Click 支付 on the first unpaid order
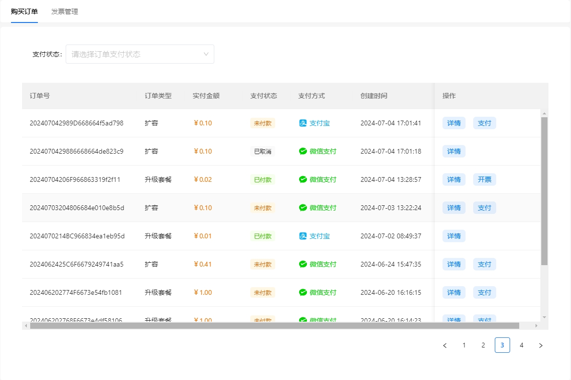 point(484,123)
